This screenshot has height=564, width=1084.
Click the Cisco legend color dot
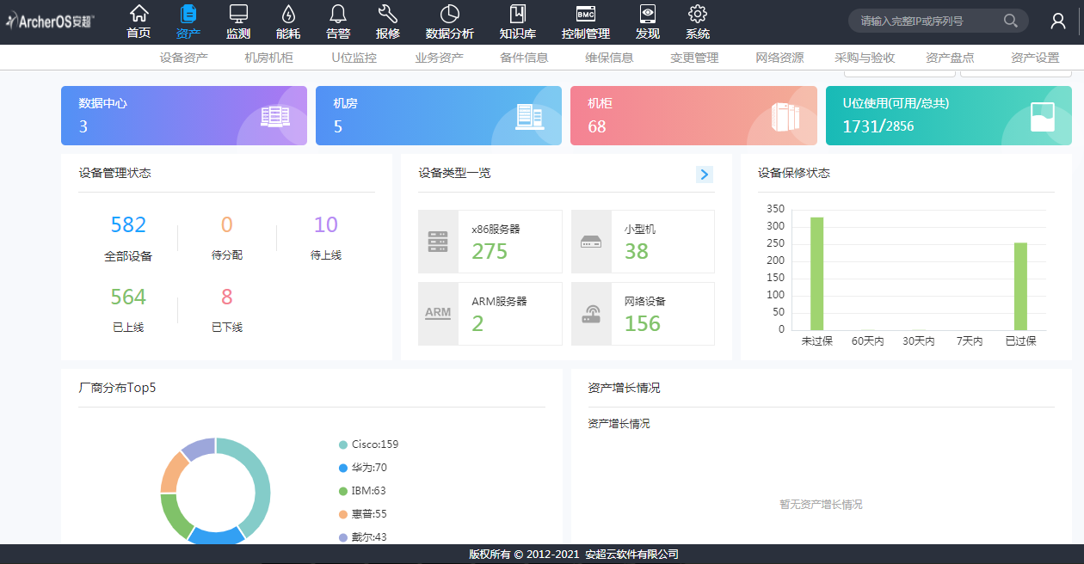(343, 444)
